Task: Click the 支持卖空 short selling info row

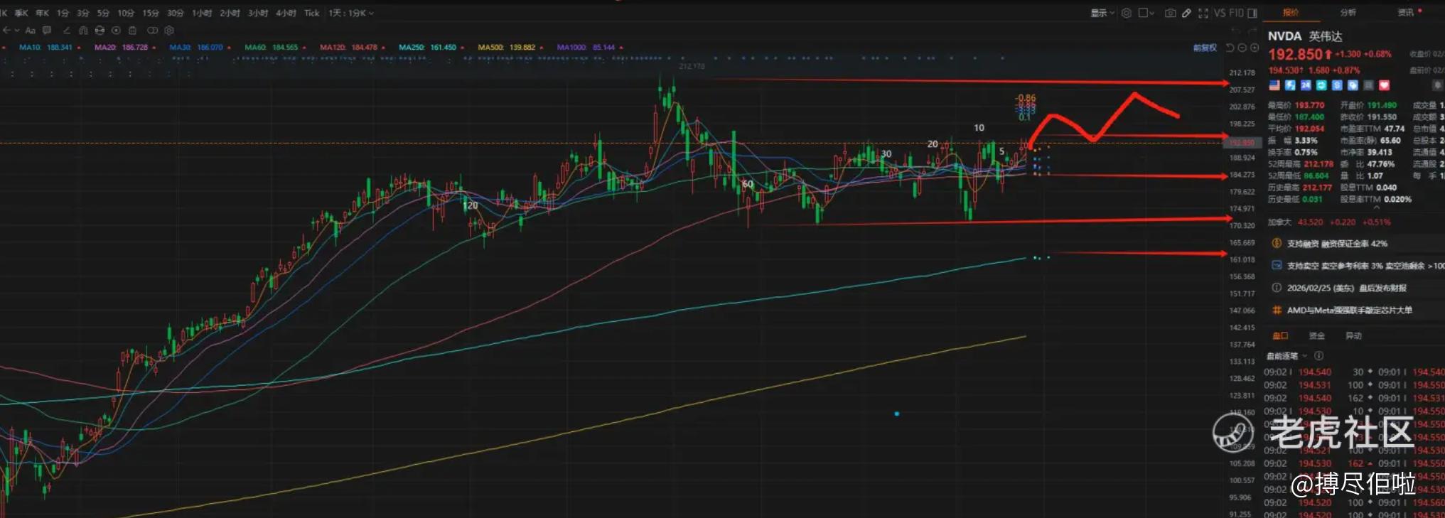Action: coord(1365,266)
